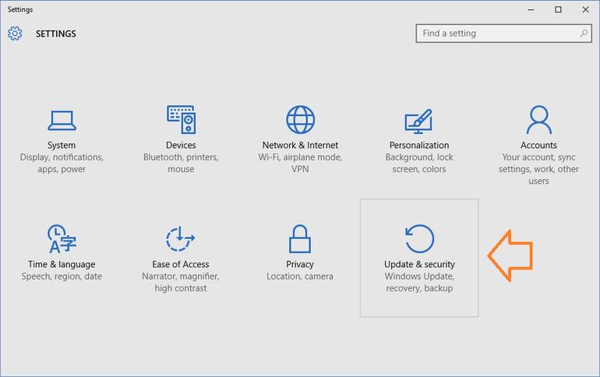
Task: Click the Update & security circular arrow icon
Action: 419,239
